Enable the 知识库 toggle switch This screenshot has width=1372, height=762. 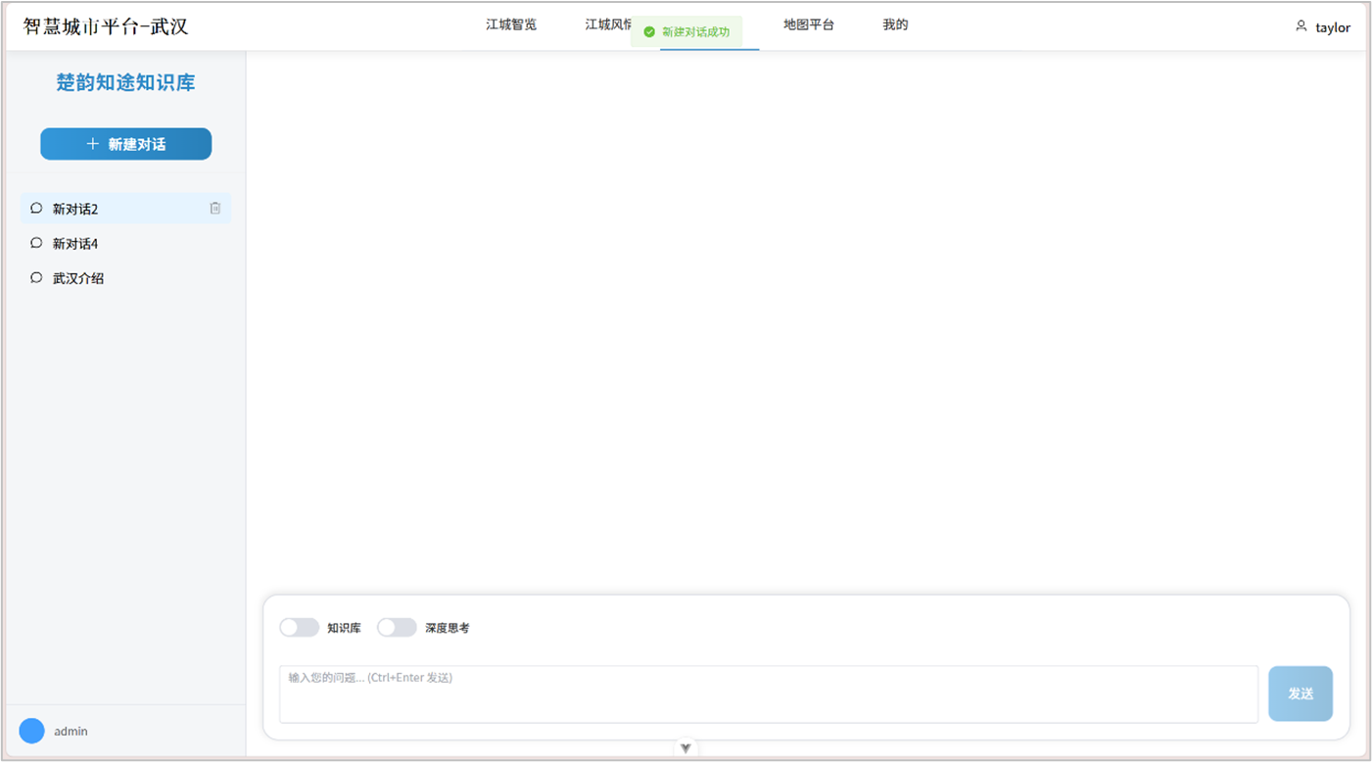coord(299,628)
